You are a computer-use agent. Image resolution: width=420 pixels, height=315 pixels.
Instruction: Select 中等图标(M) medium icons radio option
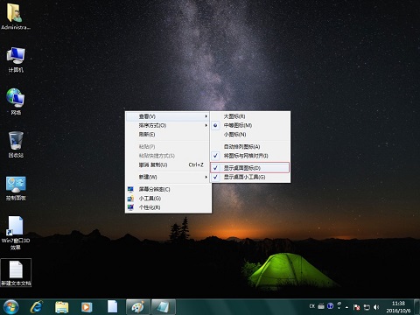click(250, 125)
